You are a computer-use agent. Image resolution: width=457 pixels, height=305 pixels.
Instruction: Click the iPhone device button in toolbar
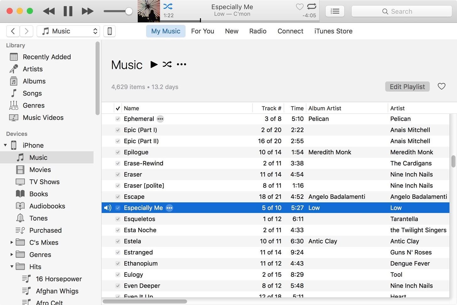[110, 31]
